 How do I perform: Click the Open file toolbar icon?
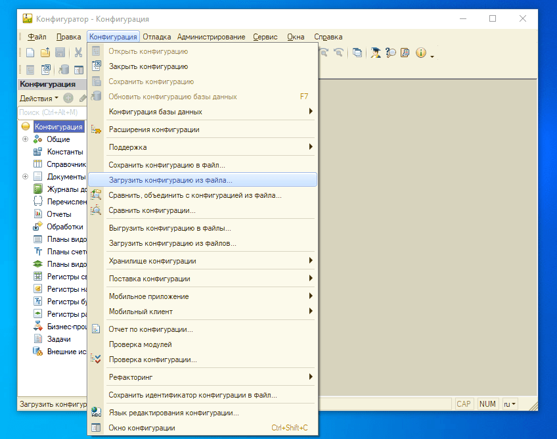45,53
